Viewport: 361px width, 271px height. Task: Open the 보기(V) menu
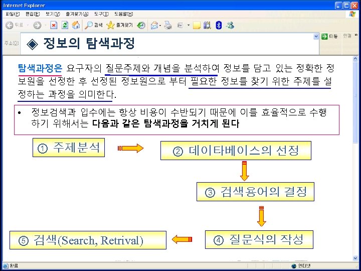click(x=53, y=14)
